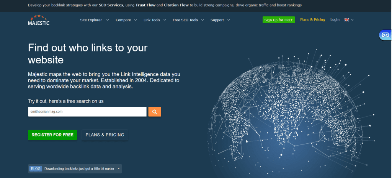Screen dimensions: 392x178
Task: Click Sign Up for FREE button
Action: pos(279,20)
